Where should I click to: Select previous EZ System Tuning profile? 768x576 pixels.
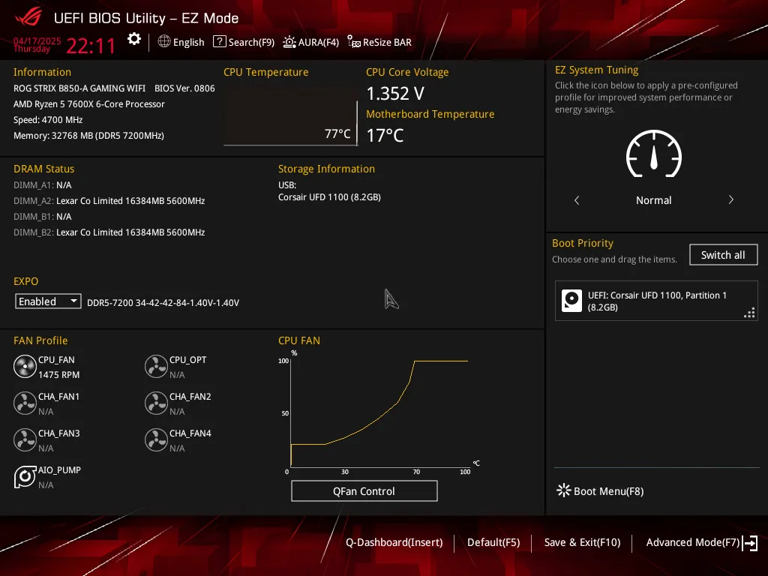tap(577, 199)
